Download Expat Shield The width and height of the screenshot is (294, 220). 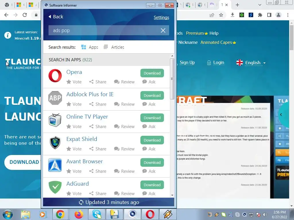[x=152, y=140]
